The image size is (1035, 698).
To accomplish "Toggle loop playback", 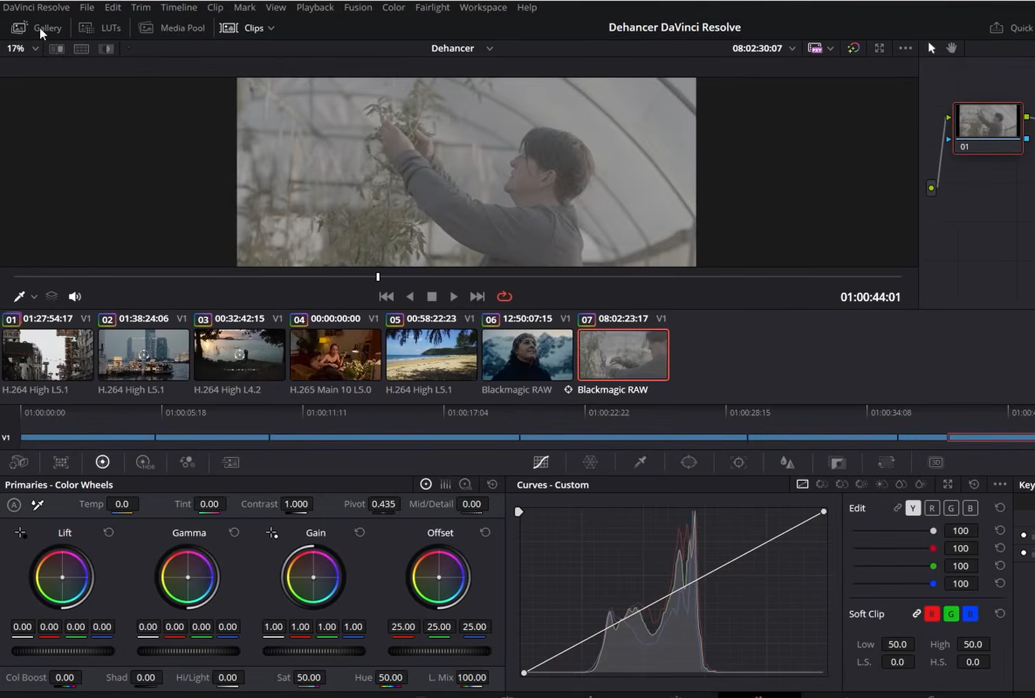I will click(504, 297).
